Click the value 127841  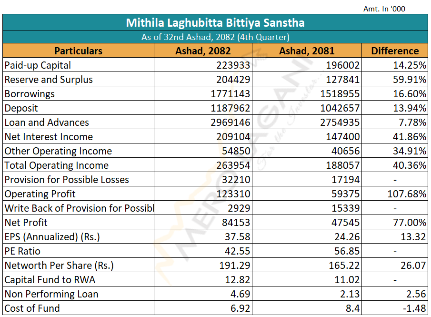click(x=342, y=80)
